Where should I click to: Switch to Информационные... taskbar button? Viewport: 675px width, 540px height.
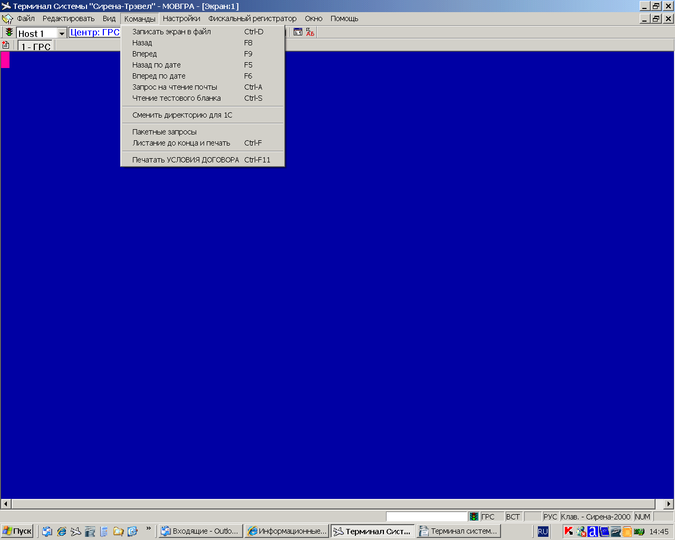(x=287, y=531)
